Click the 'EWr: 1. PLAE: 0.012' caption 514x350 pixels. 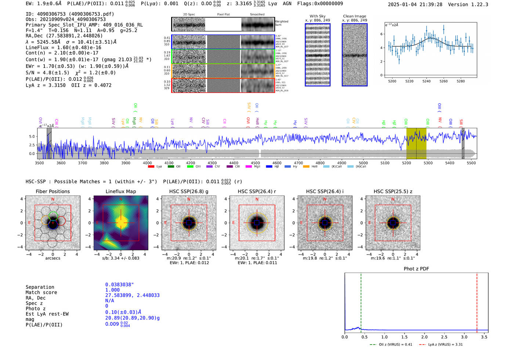click(x=189, y=263)
